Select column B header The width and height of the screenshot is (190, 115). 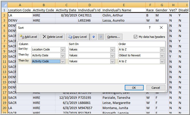[44, 5]
